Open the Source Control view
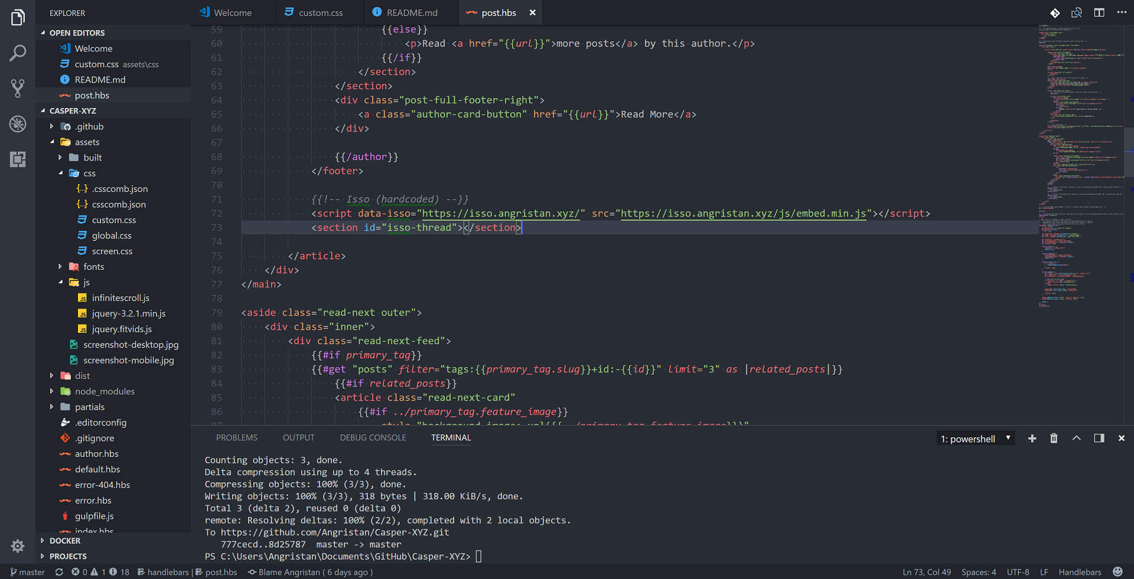This screenshot has width=1134, height=579. point(18,89)
